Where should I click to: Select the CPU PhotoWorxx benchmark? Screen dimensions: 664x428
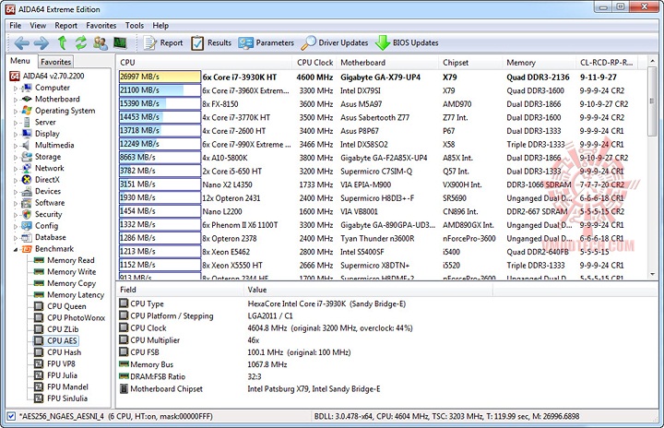[x=77, y=317]
